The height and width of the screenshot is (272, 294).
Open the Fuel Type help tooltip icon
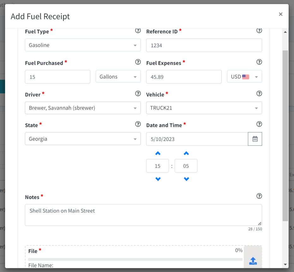click(138, 31)
